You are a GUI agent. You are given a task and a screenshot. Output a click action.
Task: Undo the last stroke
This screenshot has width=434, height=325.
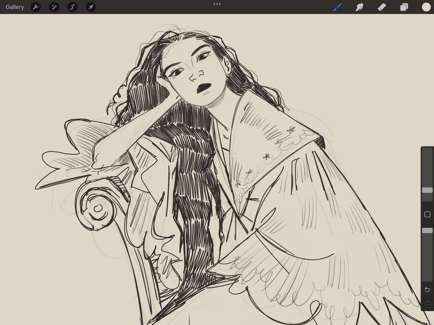(x=427, y=290)
